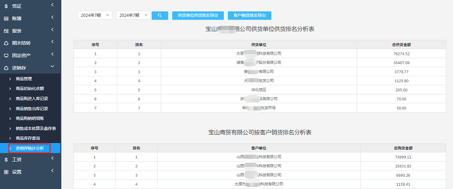Click the 工资 dollar icon in sidebar
Image resolution: width=453 pixels, height=189 pixels.
click(x=6, y=160)
